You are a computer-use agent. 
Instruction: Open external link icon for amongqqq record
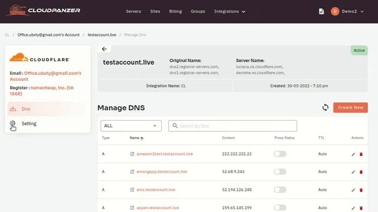click(x=132, y=171)
